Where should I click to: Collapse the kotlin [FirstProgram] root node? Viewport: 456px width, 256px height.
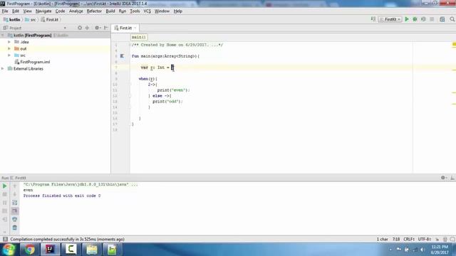click(x=3, y=35)
